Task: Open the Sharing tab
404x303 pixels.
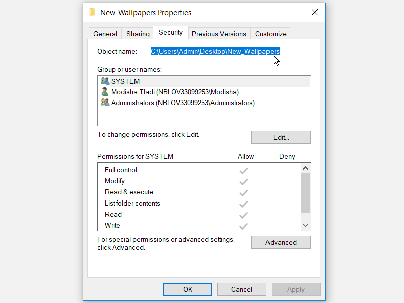Action: point(138,34)
